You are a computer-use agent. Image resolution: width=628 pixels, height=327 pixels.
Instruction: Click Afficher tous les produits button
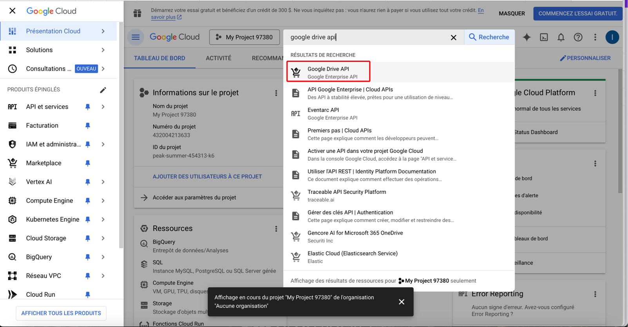tap(61, 313)
